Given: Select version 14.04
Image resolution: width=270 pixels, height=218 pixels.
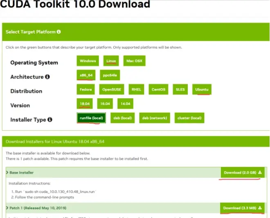Looking at the screenshot, I should coord(125,104).
